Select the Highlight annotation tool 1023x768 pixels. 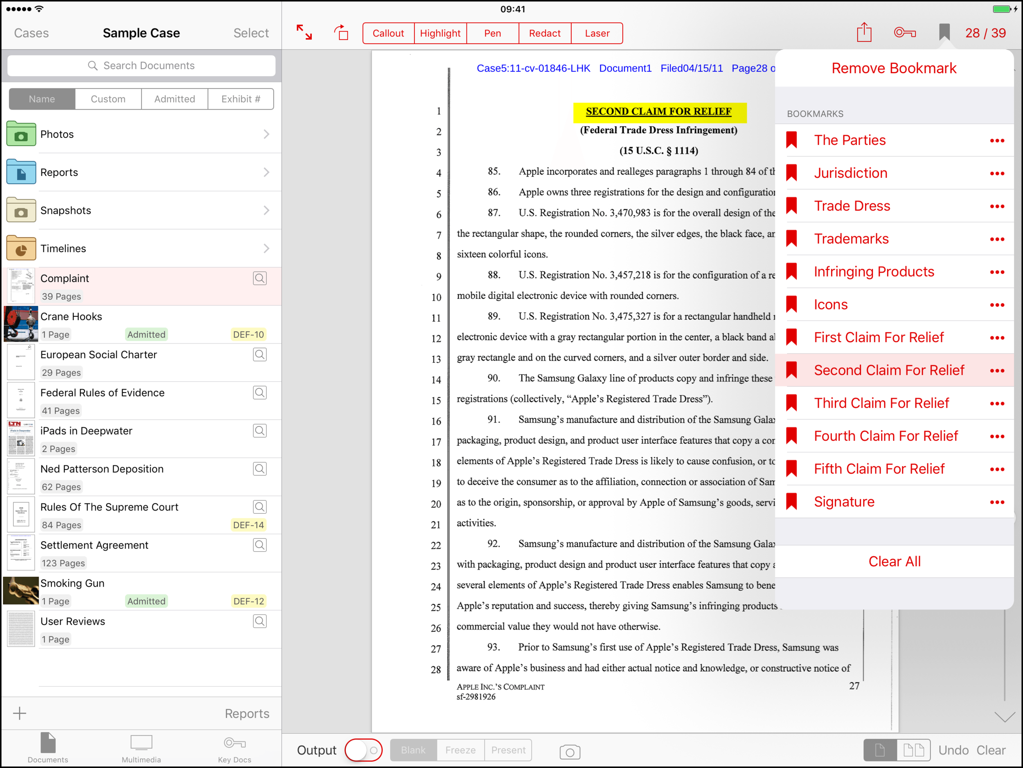(440, 33)
